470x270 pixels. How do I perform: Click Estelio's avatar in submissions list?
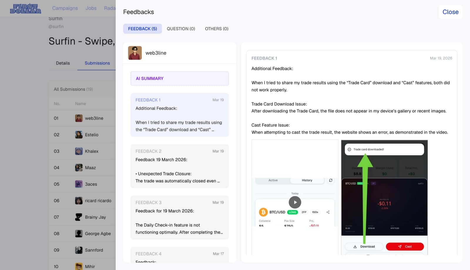[x=79, y=135]
